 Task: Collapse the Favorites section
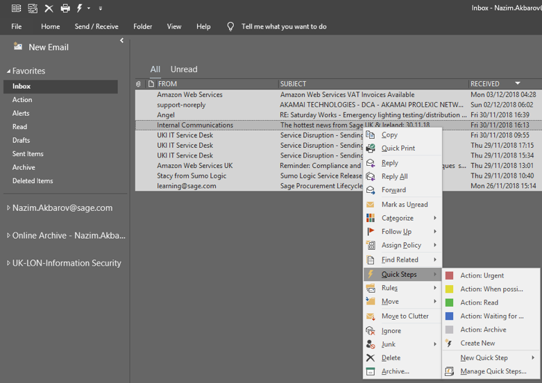point(8,71)
